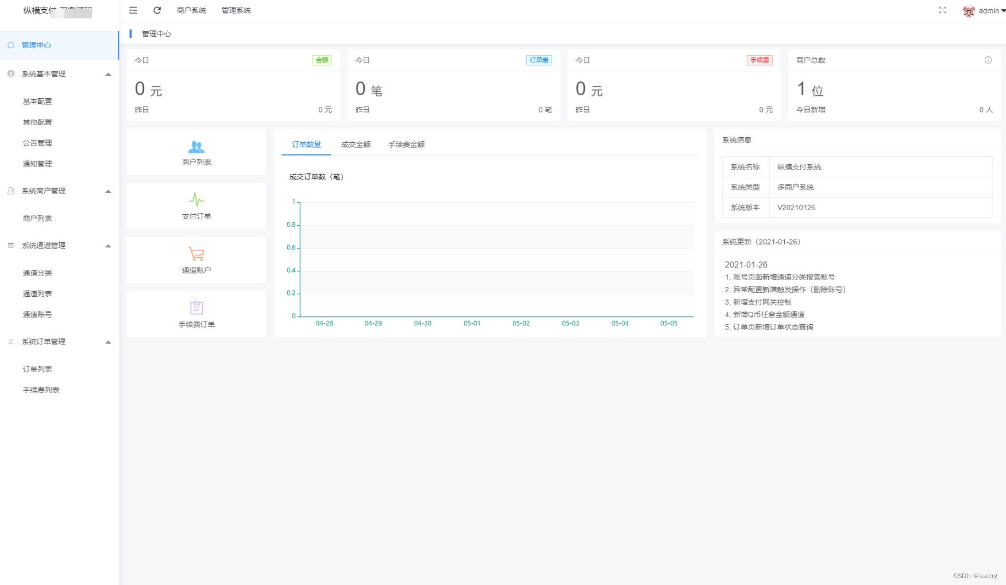
Task: Collapse the 系统订单管理 sidebar group
Action: coord(108,342)
